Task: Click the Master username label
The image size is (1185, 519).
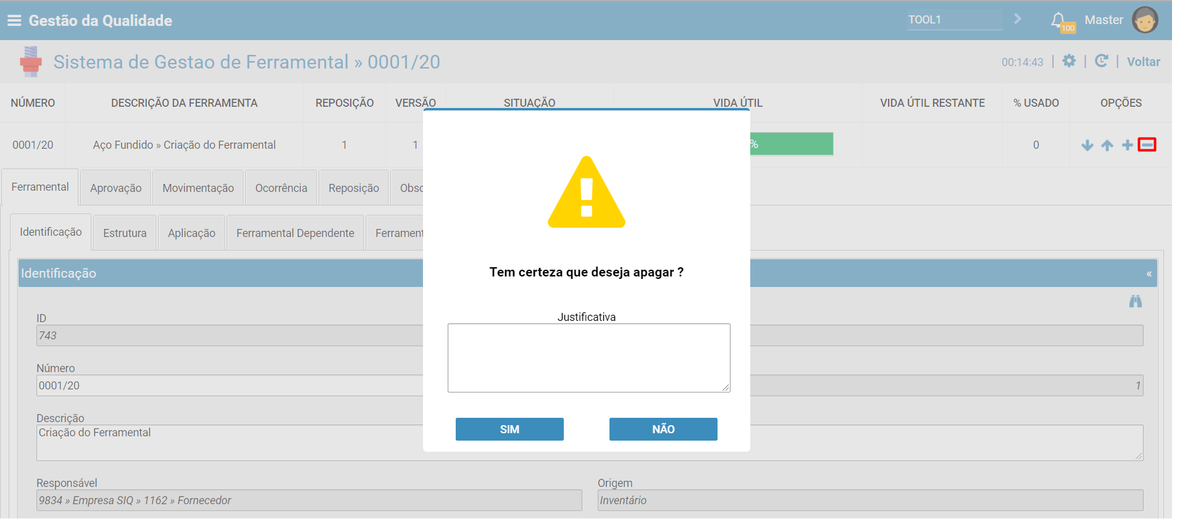Action: pyautogui.click(x=1104, y=20)
